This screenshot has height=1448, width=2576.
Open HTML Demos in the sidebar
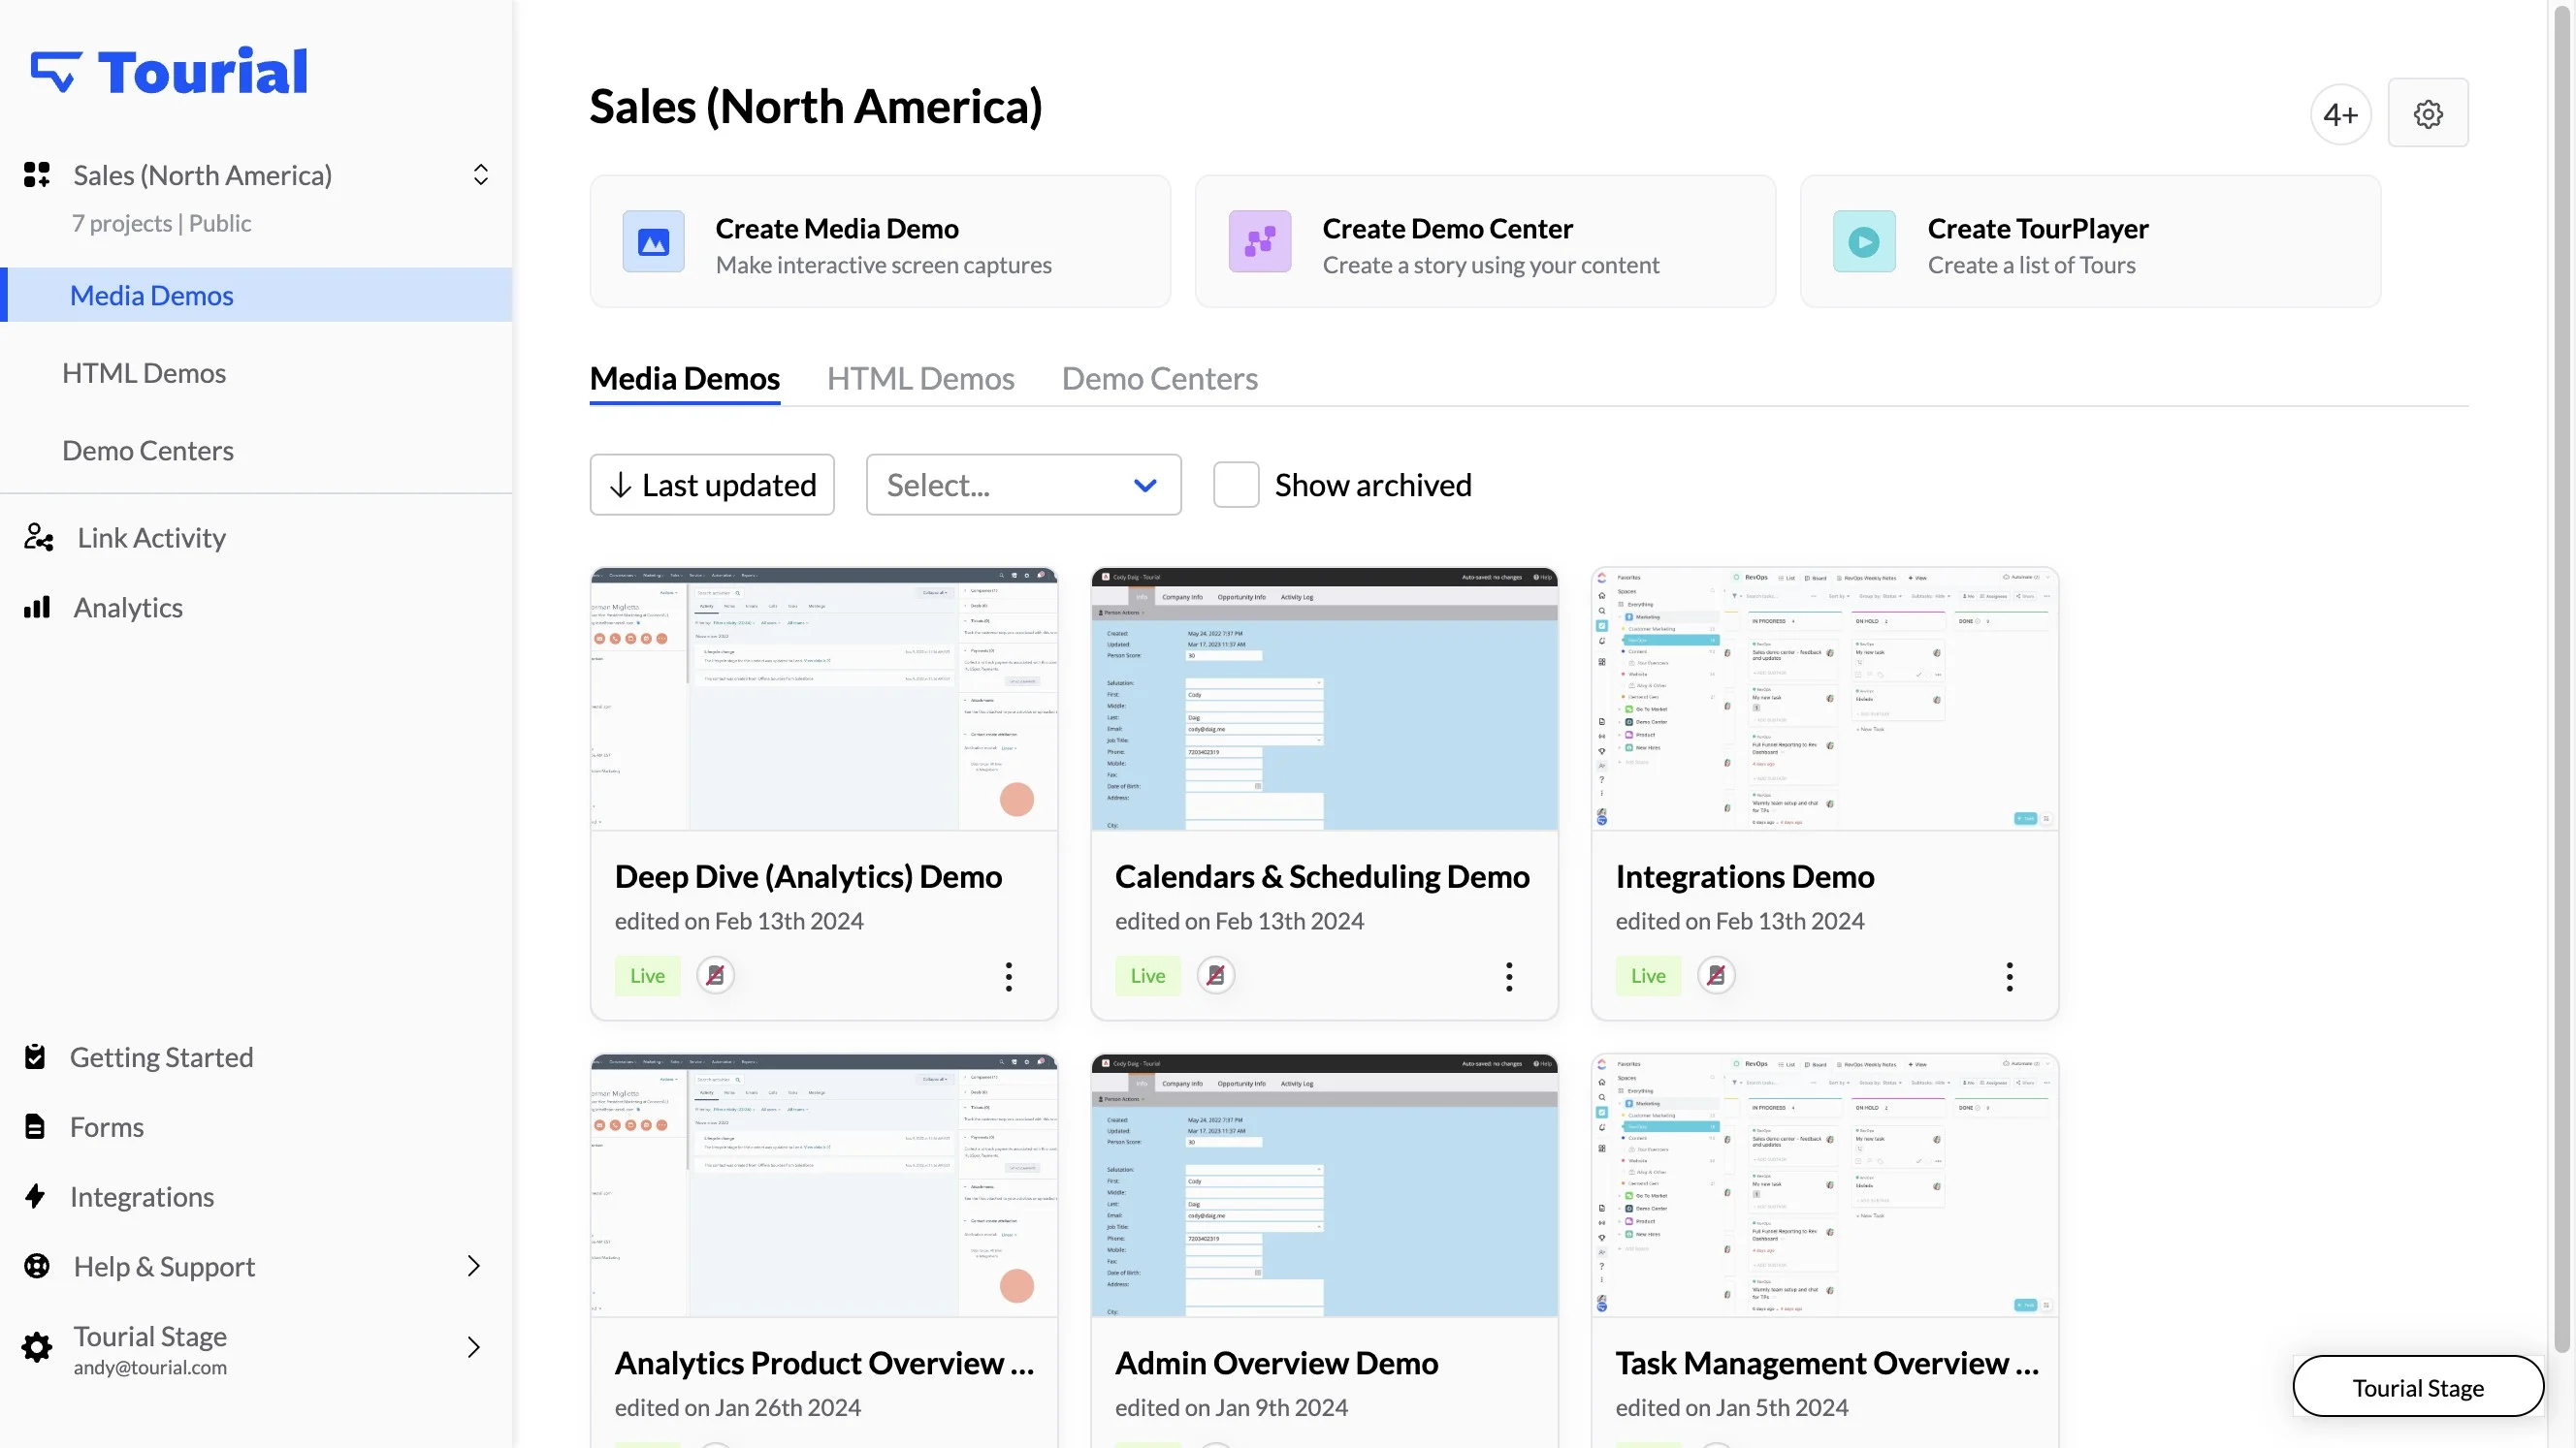coord(144,373)
